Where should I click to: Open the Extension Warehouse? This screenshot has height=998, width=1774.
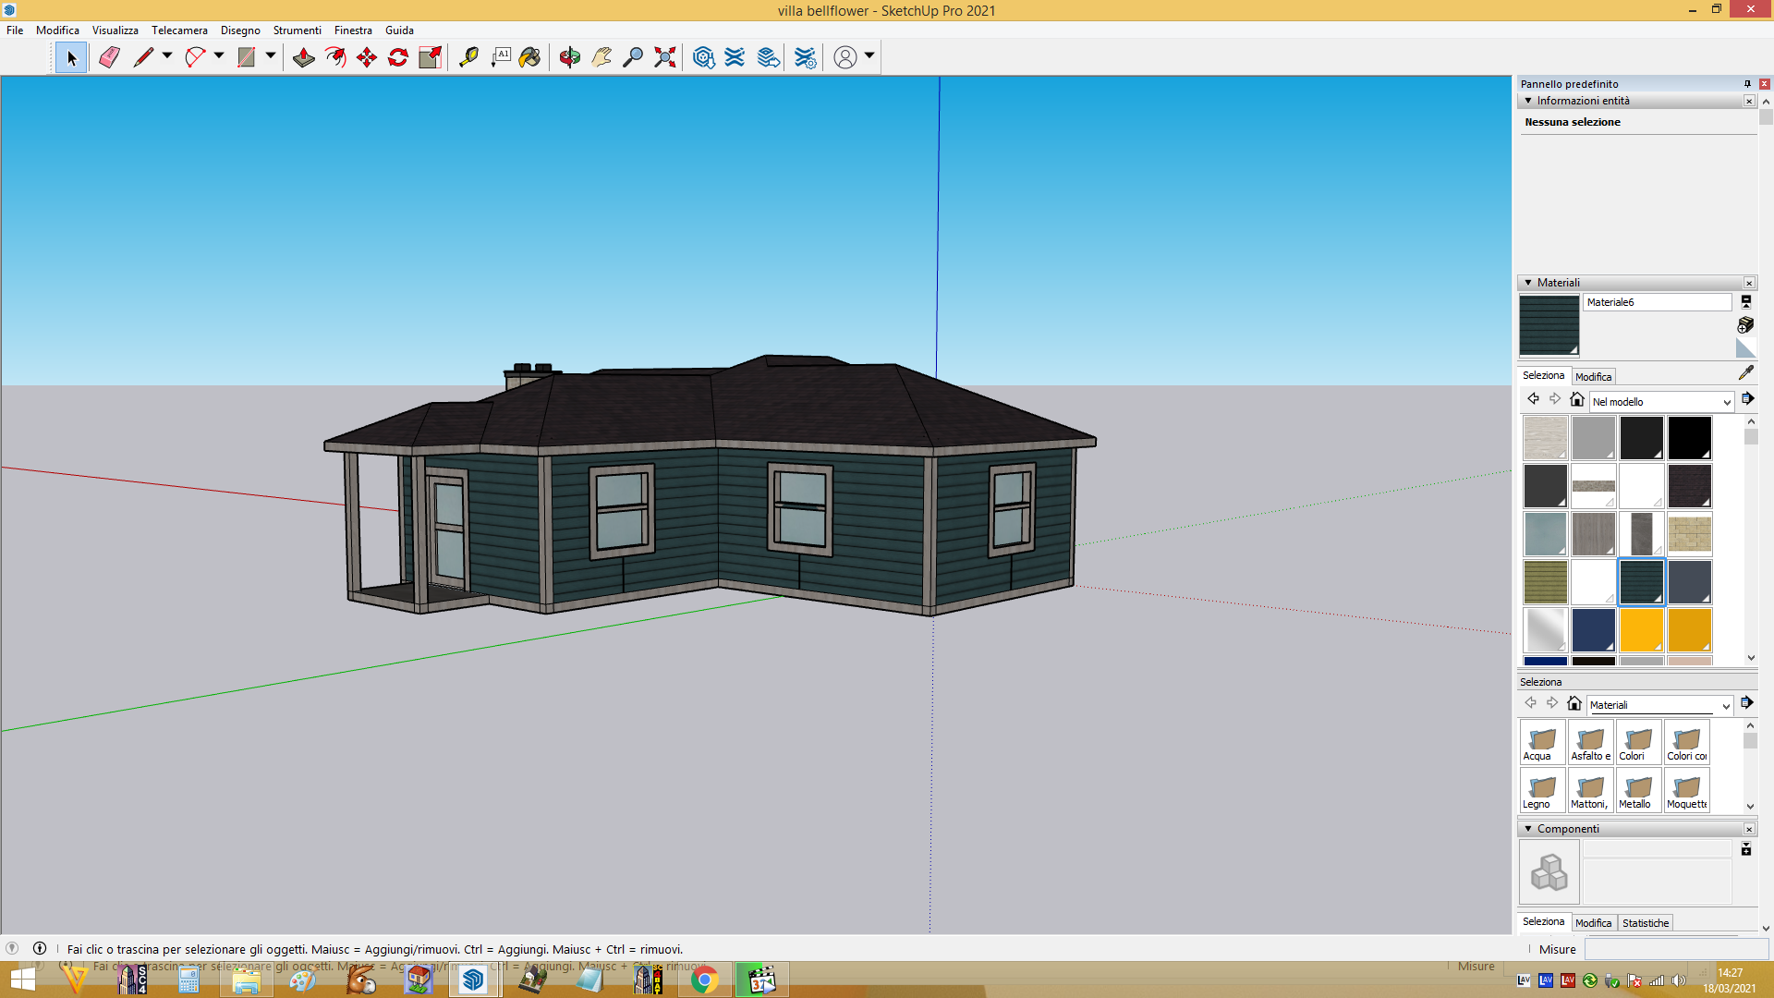735,57
